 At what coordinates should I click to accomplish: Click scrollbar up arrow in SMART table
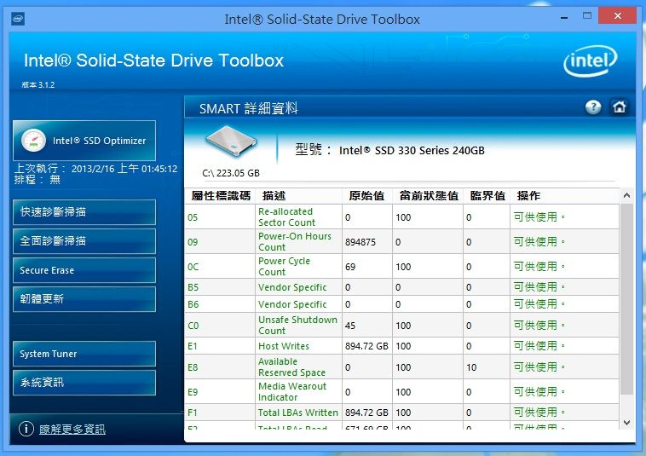[x=626, y=196]
